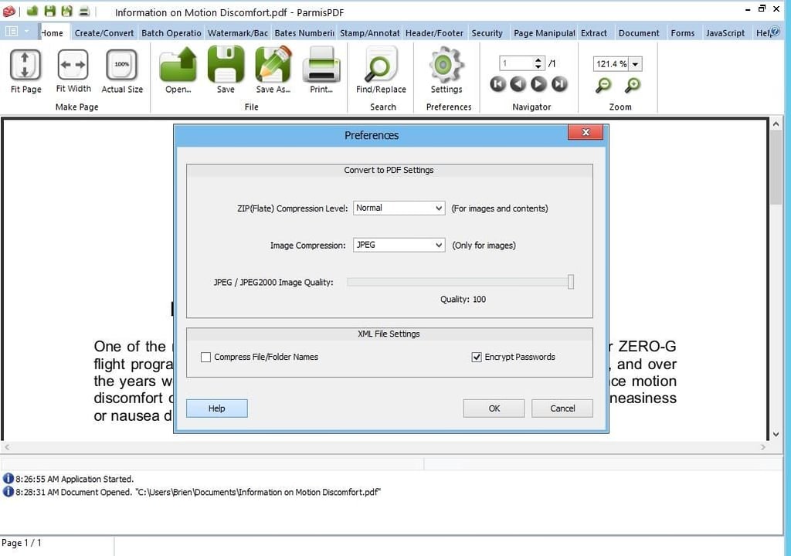Click vertical scrollbar up arrow
791x556 pixels.
pyautogui.click(x=776, y=124)
